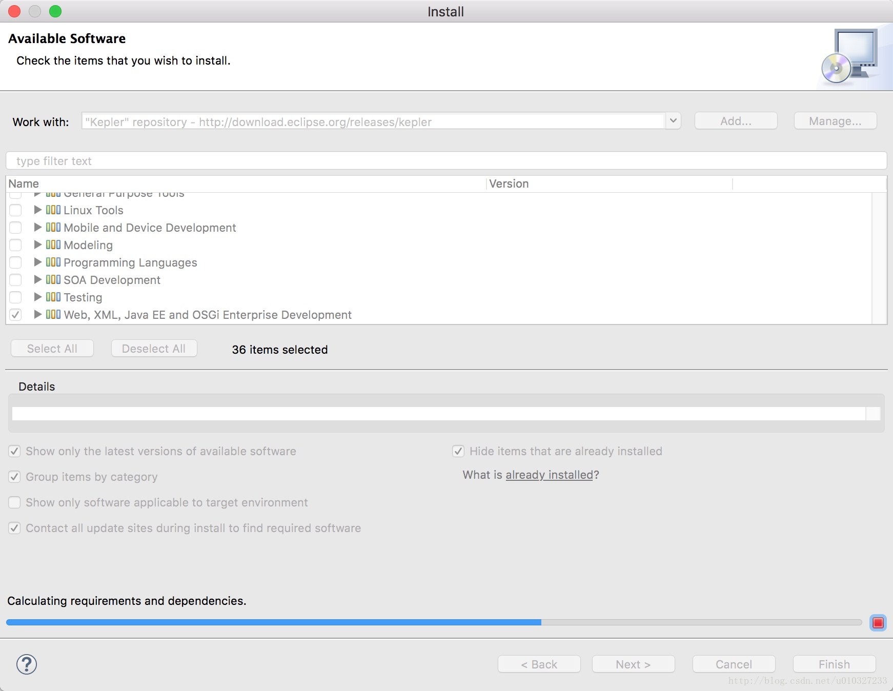Toggle Hide items that are already installed
Image resolution: width=893 pixels, height=691 pixels.
458,451
